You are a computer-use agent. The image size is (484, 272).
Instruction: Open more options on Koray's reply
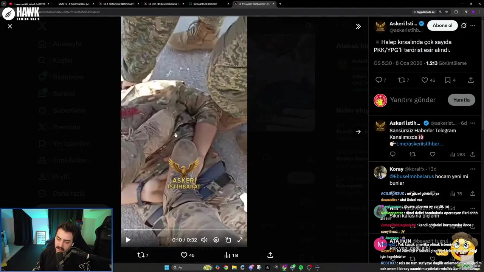(473, 169)
